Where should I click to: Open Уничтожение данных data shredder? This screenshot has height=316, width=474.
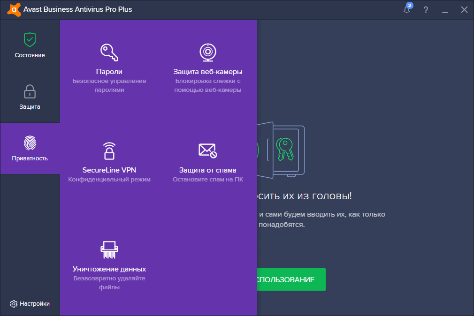click(x=109, y=265)
